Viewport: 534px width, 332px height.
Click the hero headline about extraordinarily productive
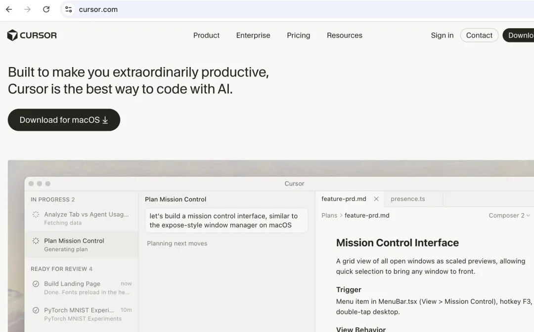click(138, 80)
